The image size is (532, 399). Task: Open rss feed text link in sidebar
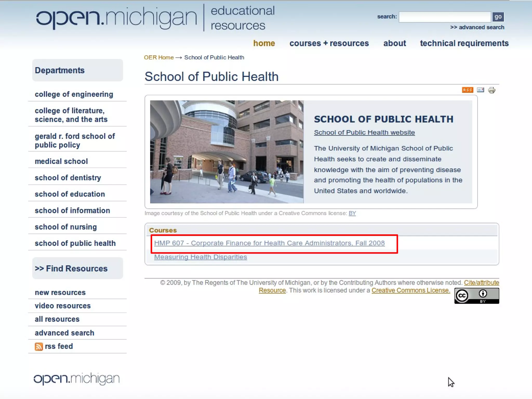(x=59, y=346)
